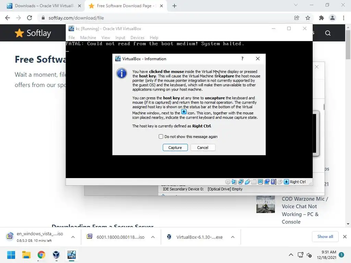351x263 pixels.
Task: Click the CPU virtualization indicator in status bar
Action: pos(273,182)
